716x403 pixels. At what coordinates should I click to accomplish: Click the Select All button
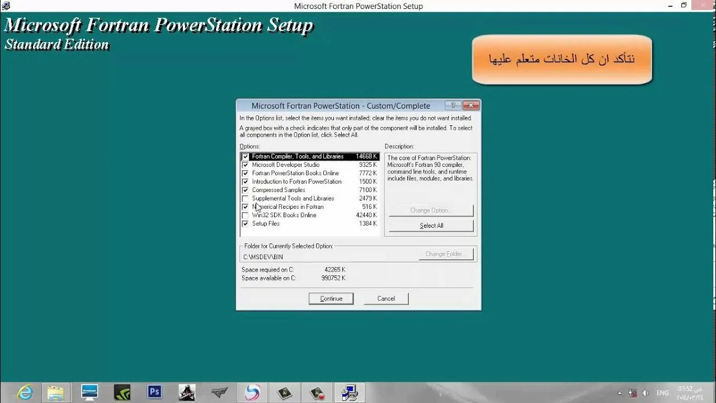[x=431, y=226]
